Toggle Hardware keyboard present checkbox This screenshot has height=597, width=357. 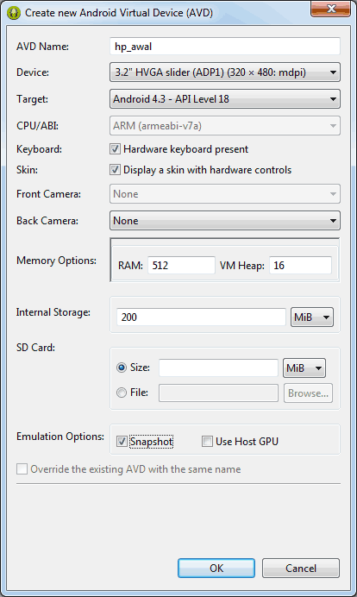[115, 149]
